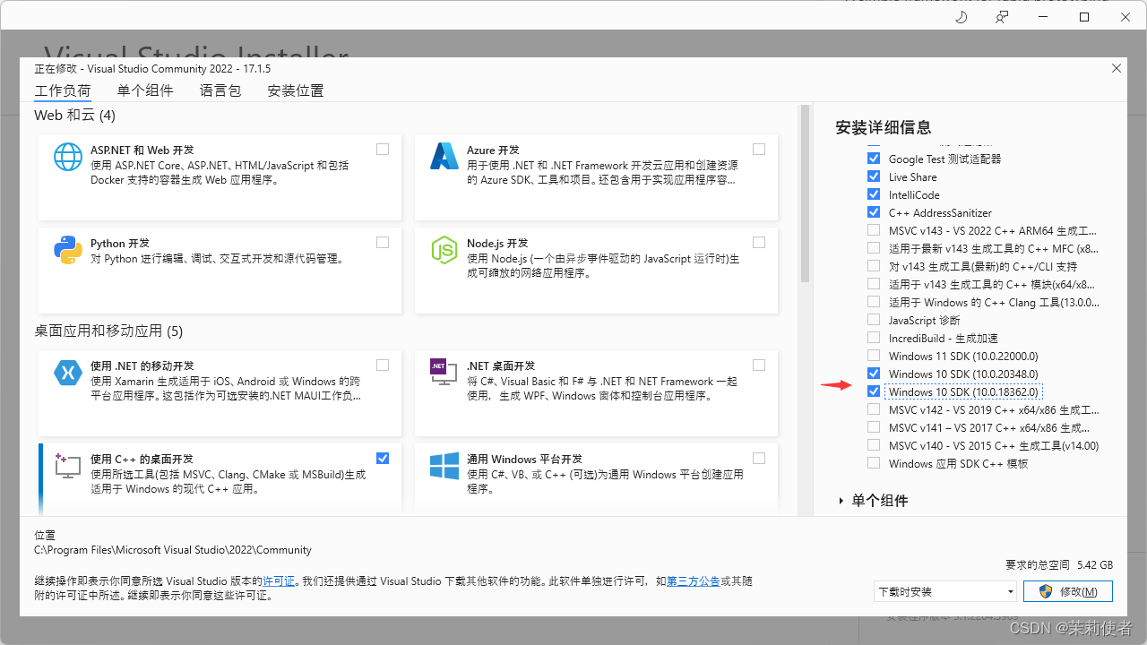Image resolution: width=1147 pixels, height=645 pixels.
Task: Check Windows 11 SDK (10.0.22000.0)
Action: pos(874,356)
